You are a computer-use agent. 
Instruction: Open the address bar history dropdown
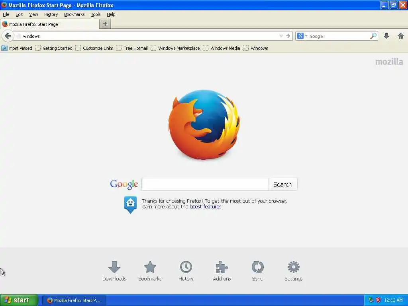281,36
